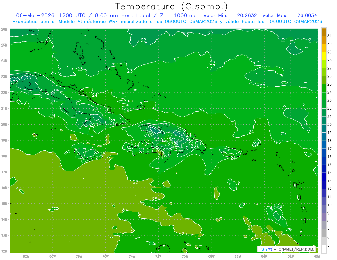This screenshot has width=337, height=260.
Task: Click the '19N' latitude axis label
Action: pyautogui.click(x=4, y=140)
